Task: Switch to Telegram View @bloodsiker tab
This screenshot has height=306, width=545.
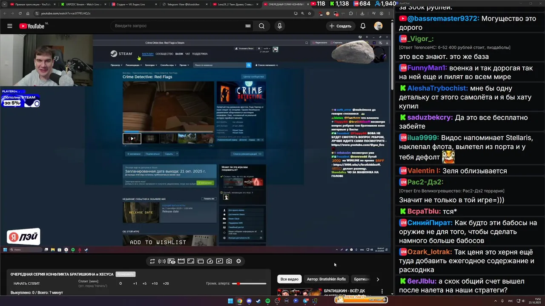Action: pyautogui.click(x=185, y=4)
